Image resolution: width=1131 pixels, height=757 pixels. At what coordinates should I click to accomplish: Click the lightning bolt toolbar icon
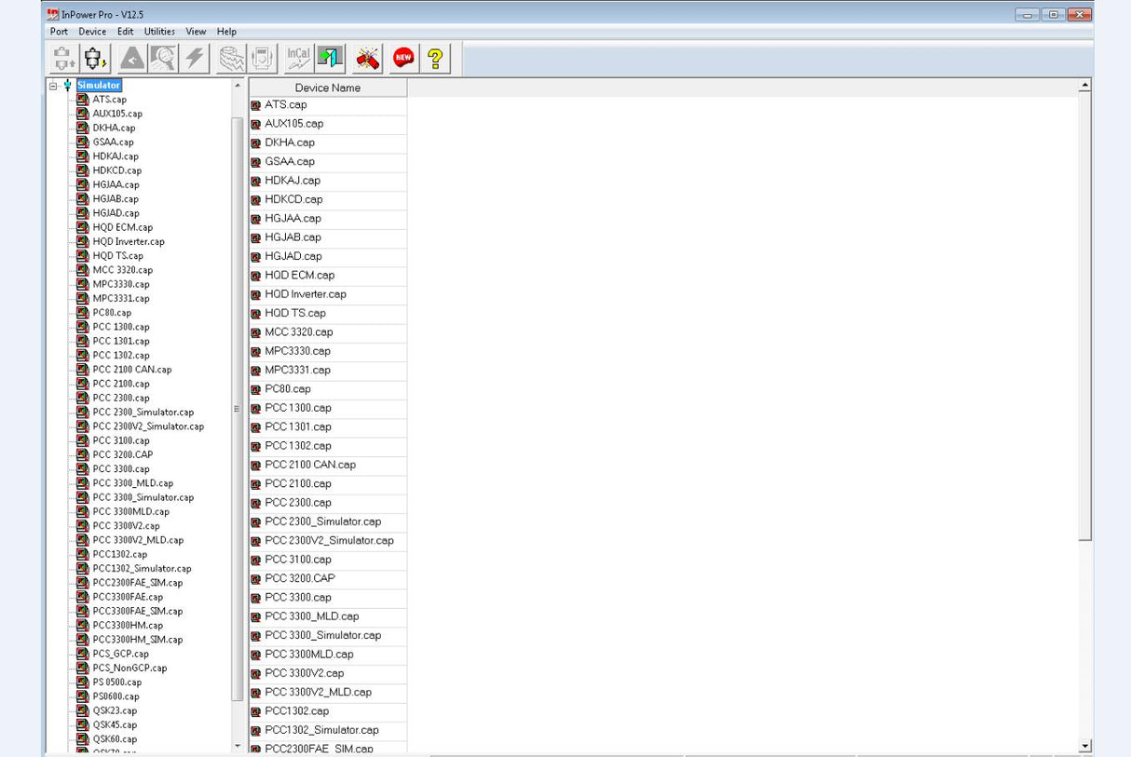coord(195,59)
